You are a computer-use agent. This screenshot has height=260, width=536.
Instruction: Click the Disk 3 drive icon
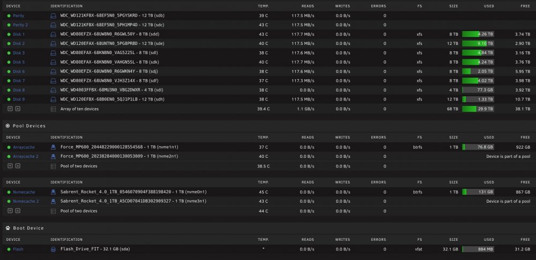[53, 53]
